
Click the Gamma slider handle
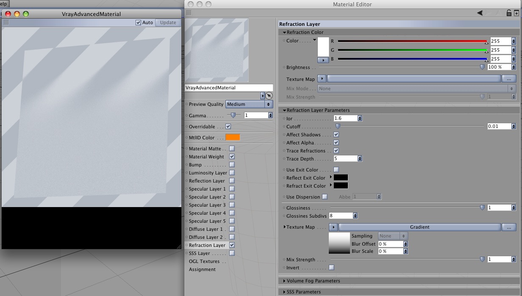point(233,115)
